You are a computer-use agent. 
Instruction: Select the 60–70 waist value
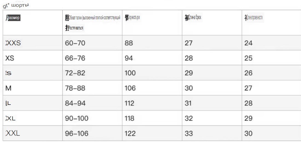point(75,43)
